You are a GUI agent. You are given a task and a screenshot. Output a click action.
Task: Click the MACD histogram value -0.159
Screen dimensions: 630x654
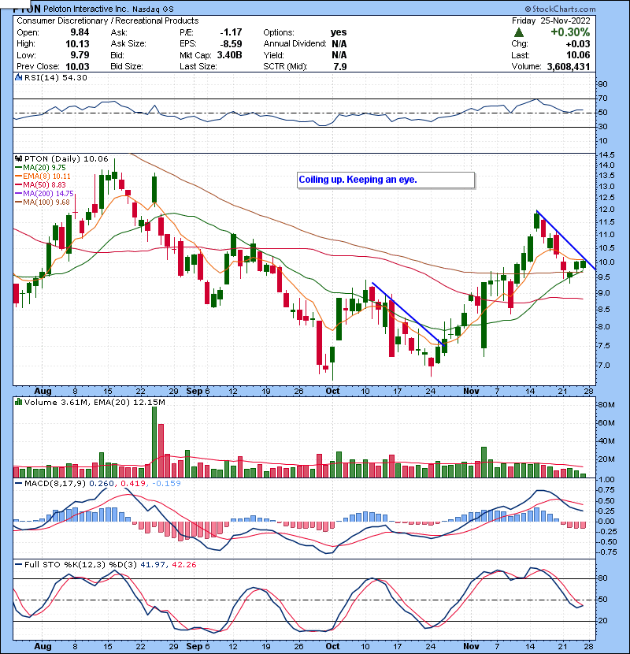coord(166,484)
